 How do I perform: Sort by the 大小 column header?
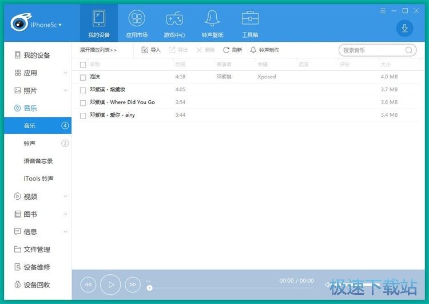point(386,64)
